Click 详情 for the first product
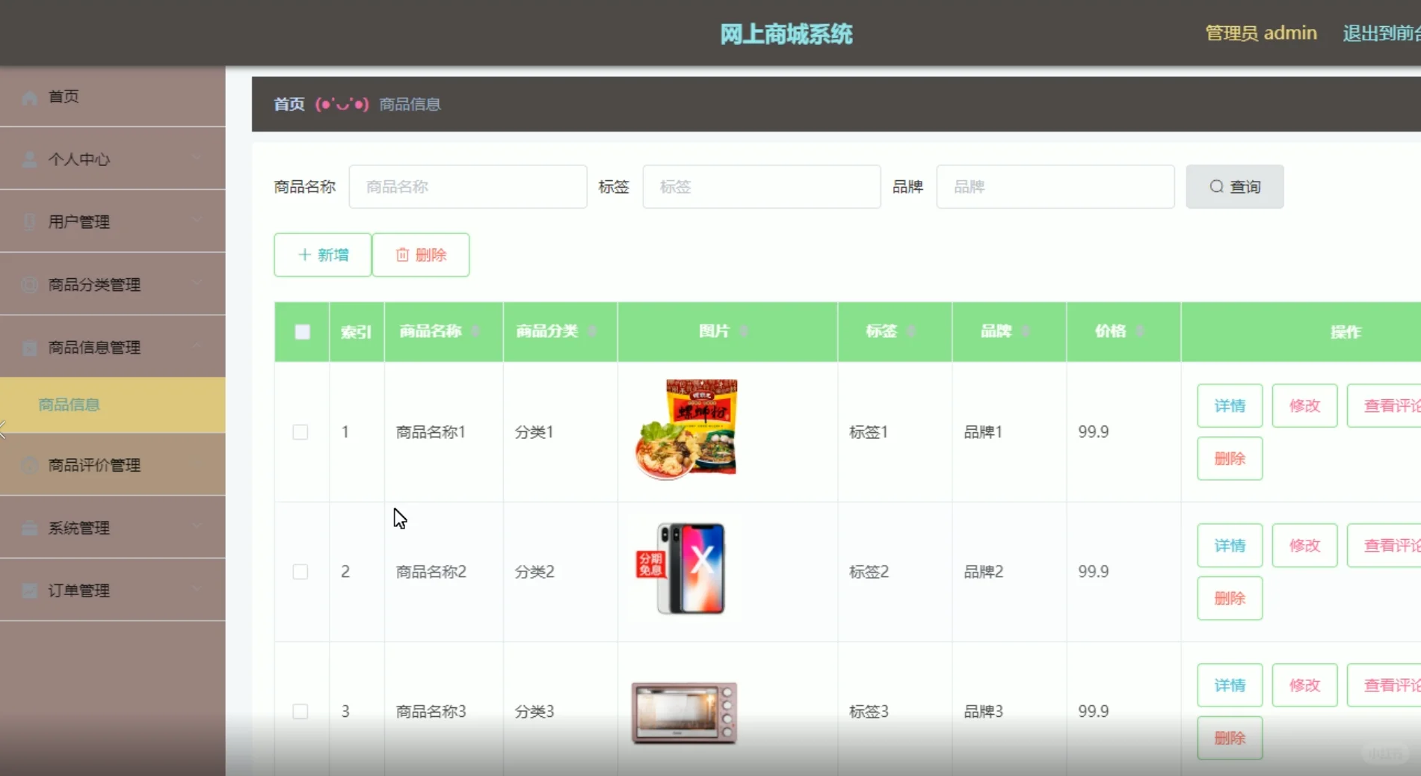The width and height of the screenshot is (1421, 776). 1229,405
